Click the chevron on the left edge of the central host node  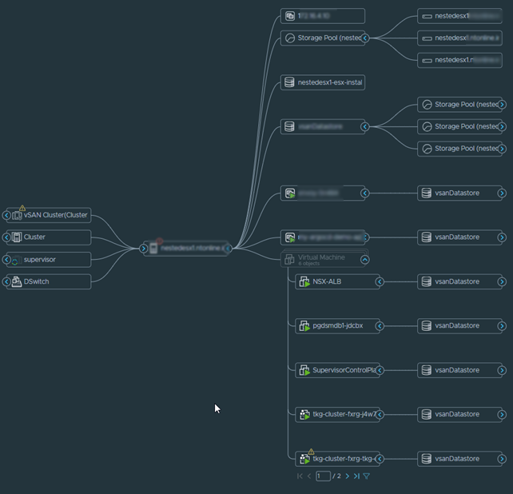(x=143, y=249)
